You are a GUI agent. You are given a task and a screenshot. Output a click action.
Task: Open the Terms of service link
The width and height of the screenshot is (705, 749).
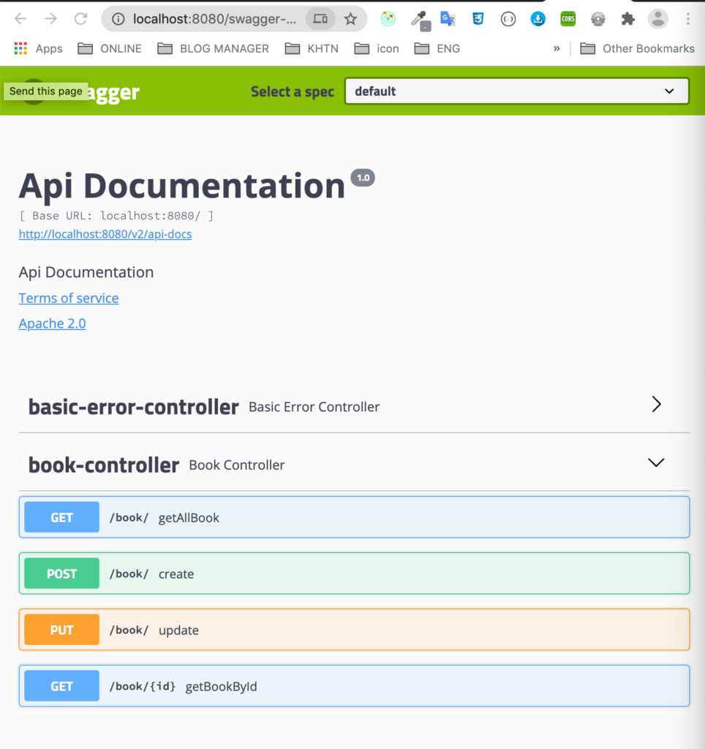pyautogui.click(x=68, y=298)
